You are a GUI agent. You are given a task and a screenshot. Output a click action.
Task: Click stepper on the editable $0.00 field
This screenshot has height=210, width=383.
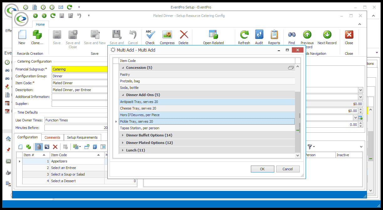pyautogui.click(x=360, y=111)
